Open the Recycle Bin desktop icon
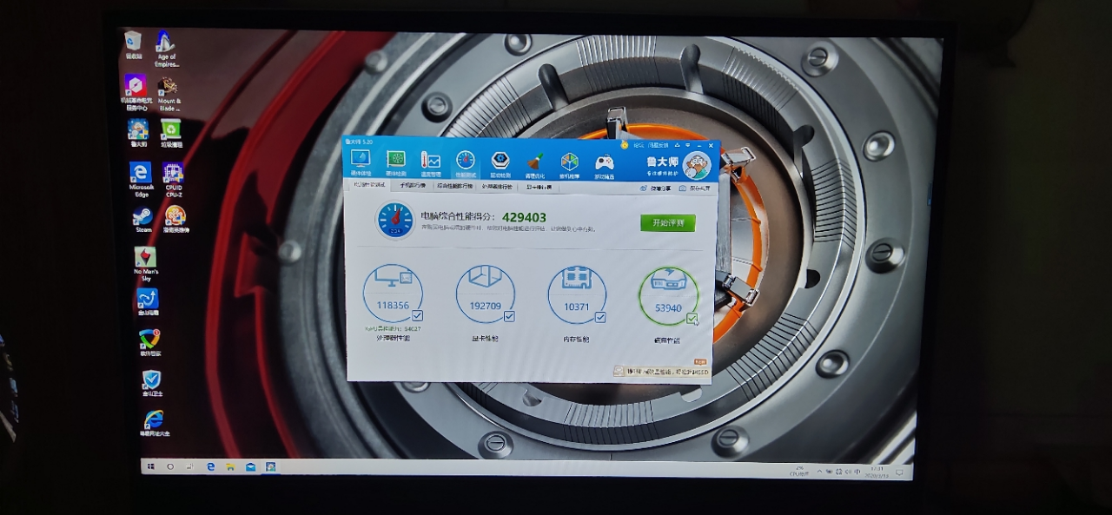 tap(133, 44)
